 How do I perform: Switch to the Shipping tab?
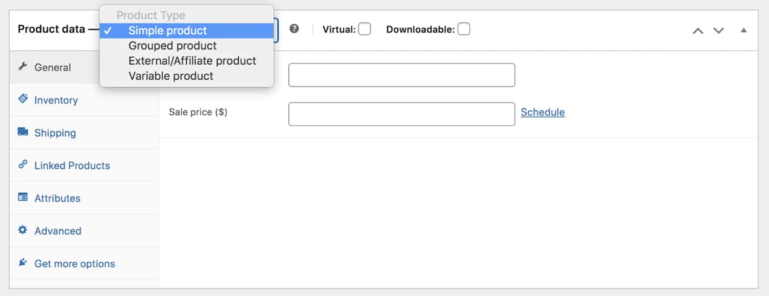click(55, 133)
